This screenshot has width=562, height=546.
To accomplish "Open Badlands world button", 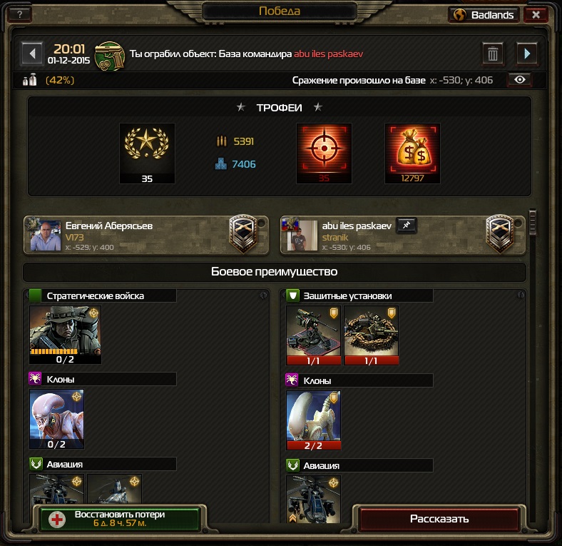I will tap(484, 15).
